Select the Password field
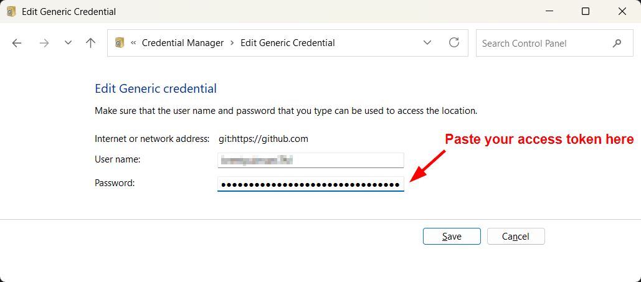 click(310, 184)
